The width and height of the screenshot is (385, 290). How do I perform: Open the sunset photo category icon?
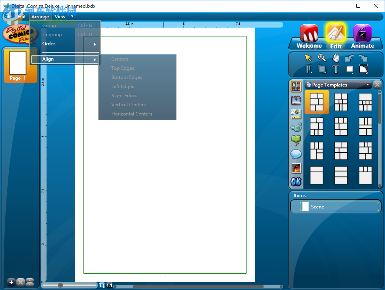tap(296, 168)
